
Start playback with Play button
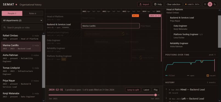click(x=155, y=90)
